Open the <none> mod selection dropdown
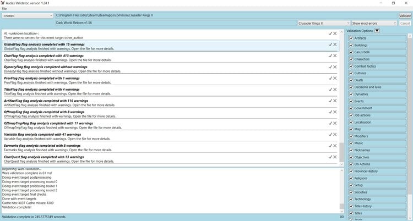The width and height of the screenshot is (413, 221). coord(28,16)
